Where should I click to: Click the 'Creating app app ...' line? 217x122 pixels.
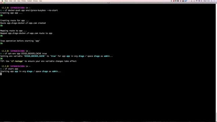click(11, 13)
